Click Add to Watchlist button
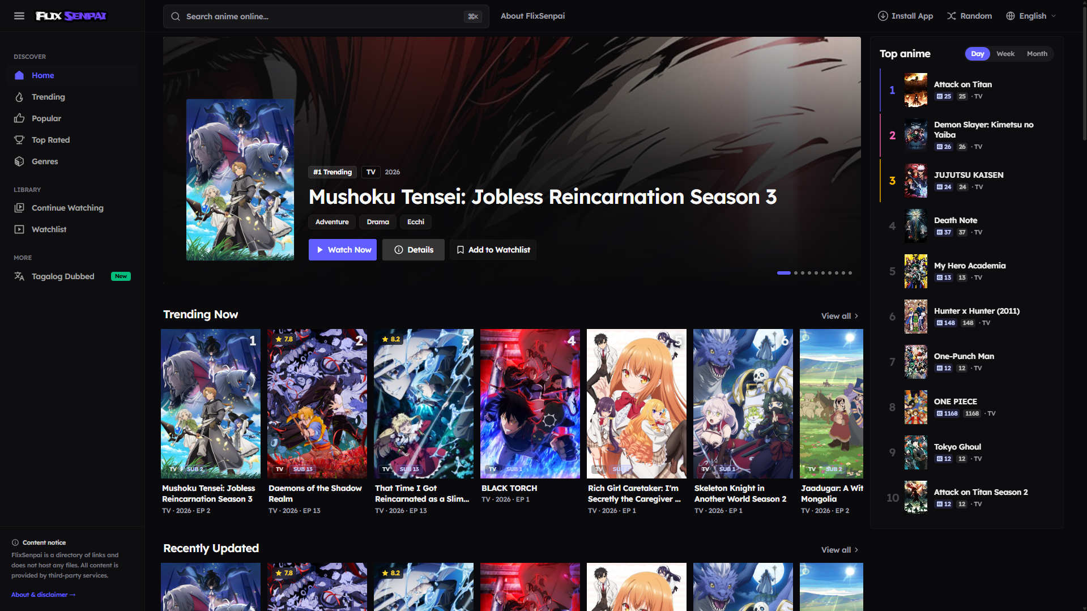The image size is (1087, 611). pyautogui.click(x=493, y=250)
